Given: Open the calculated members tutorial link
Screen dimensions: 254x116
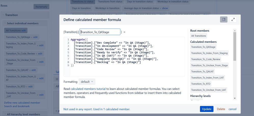Looking at the screenshot, I should [88, 89].
